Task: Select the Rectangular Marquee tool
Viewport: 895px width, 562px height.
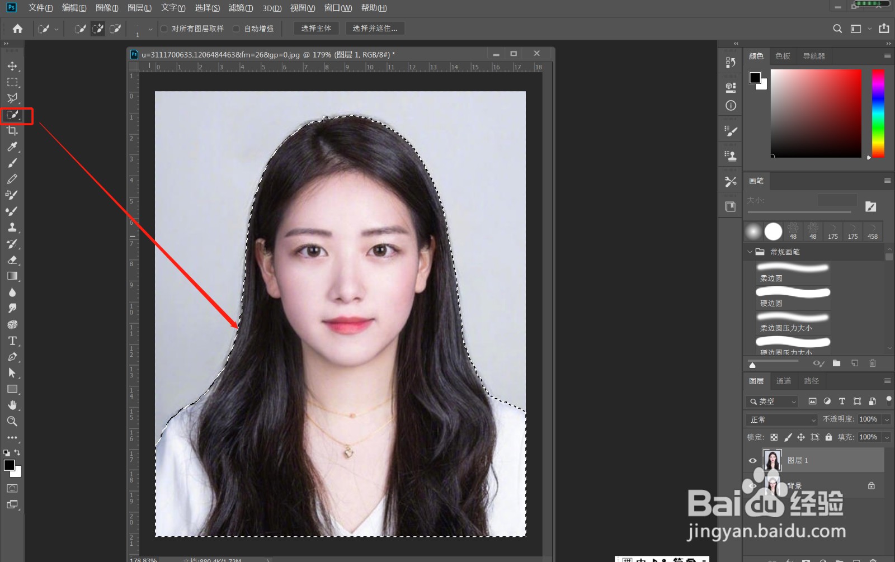Action: tap(12, 82)
